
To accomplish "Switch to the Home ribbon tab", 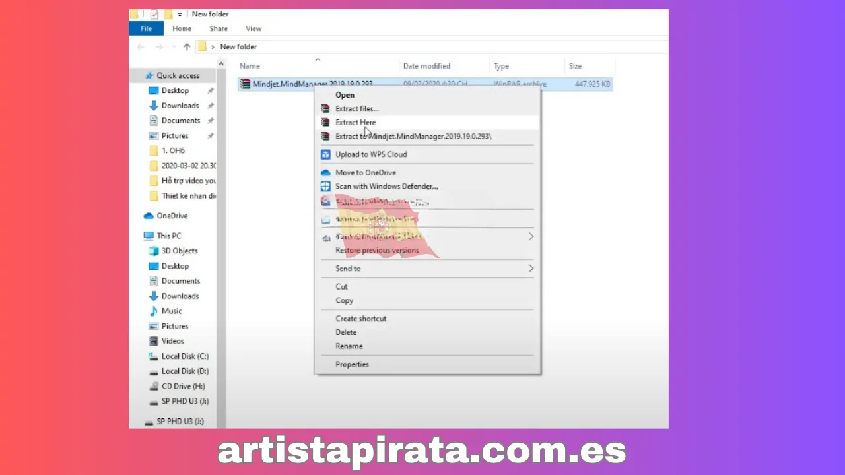I will pos(182,28).
